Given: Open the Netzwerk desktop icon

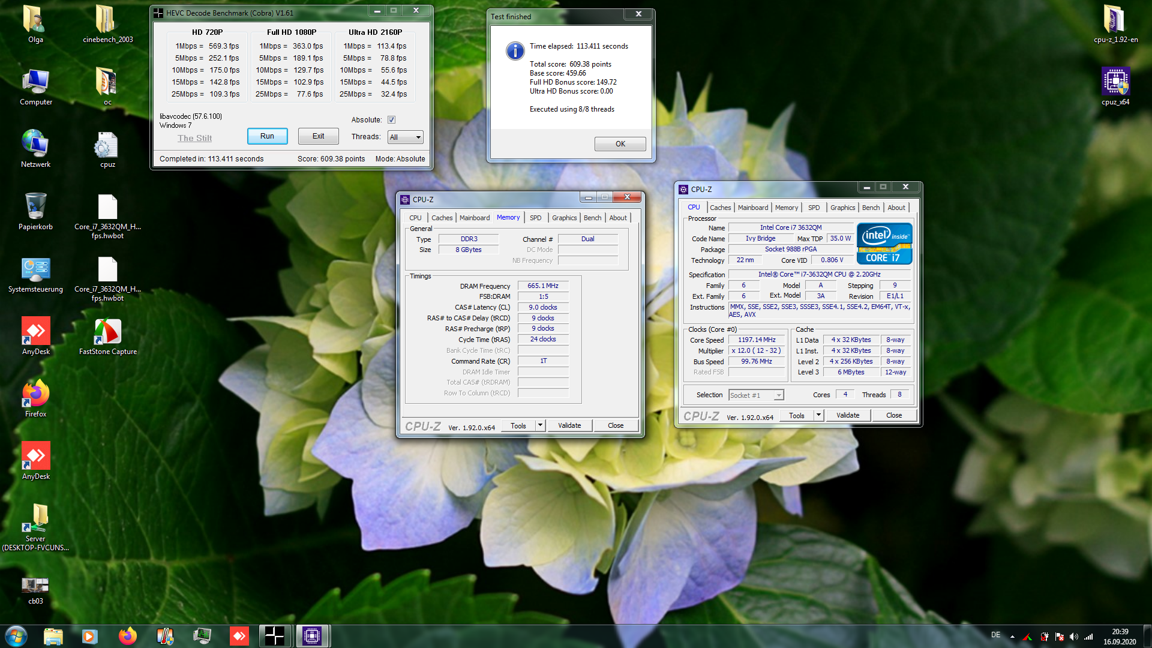Looking at the screenshot, I should tap(35, 149).
